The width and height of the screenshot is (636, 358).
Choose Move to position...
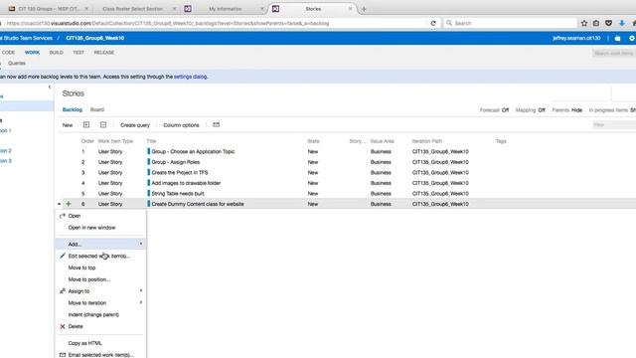pos(89,279)
